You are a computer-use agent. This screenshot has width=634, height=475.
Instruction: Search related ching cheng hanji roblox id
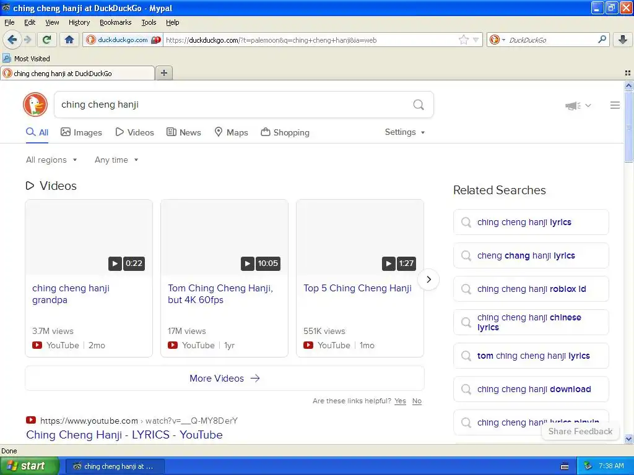point(531,289)
